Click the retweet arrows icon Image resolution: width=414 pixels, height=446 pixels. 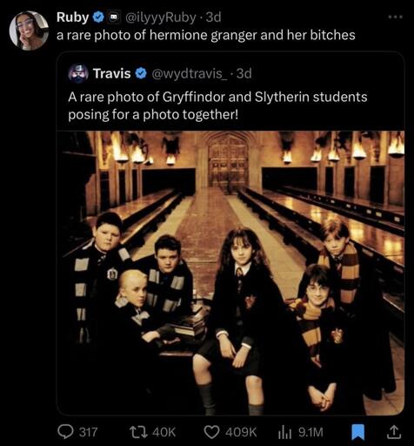point(138,432)
